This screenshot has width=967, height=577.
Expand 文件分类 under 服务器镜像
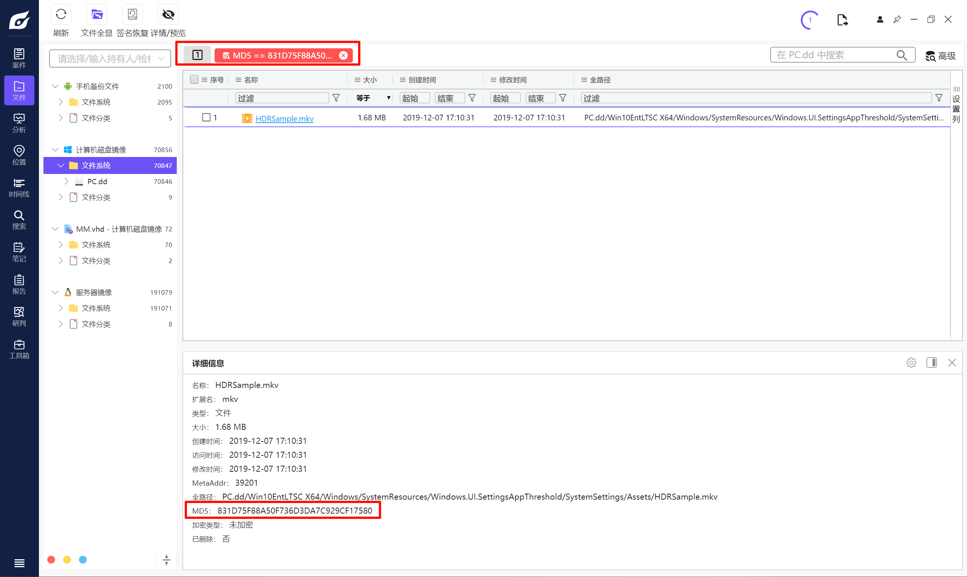(61, 324)
